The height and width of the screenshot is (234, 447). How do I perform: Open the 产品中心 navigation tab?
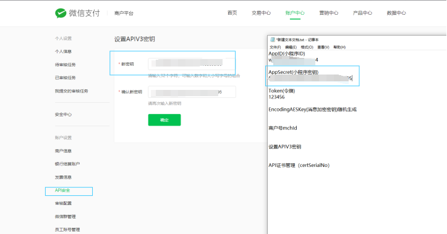(362, 13)
